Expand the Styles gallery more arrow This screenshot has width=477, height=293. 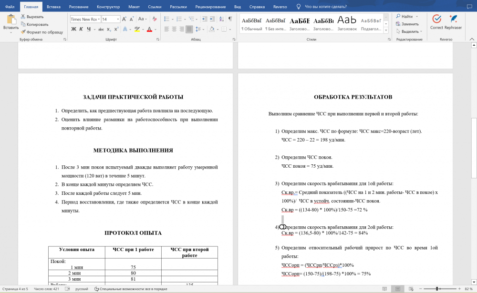tap(386, 30)
